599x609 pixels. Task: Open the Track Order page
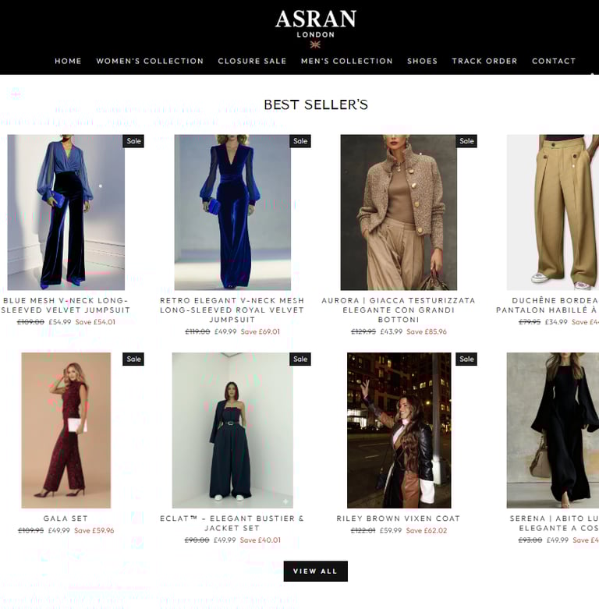point(484,61)
